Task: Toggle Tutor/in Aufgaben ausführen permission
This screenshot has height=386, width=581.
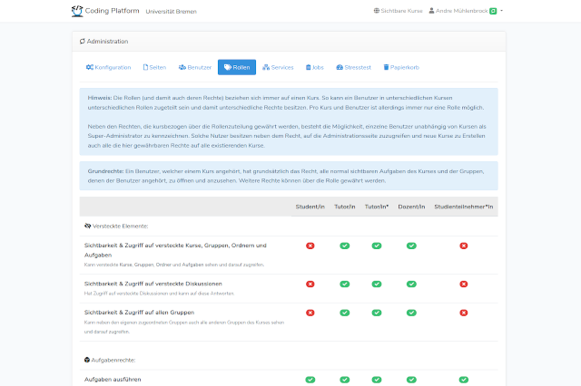Action: (x=345, y=380)
